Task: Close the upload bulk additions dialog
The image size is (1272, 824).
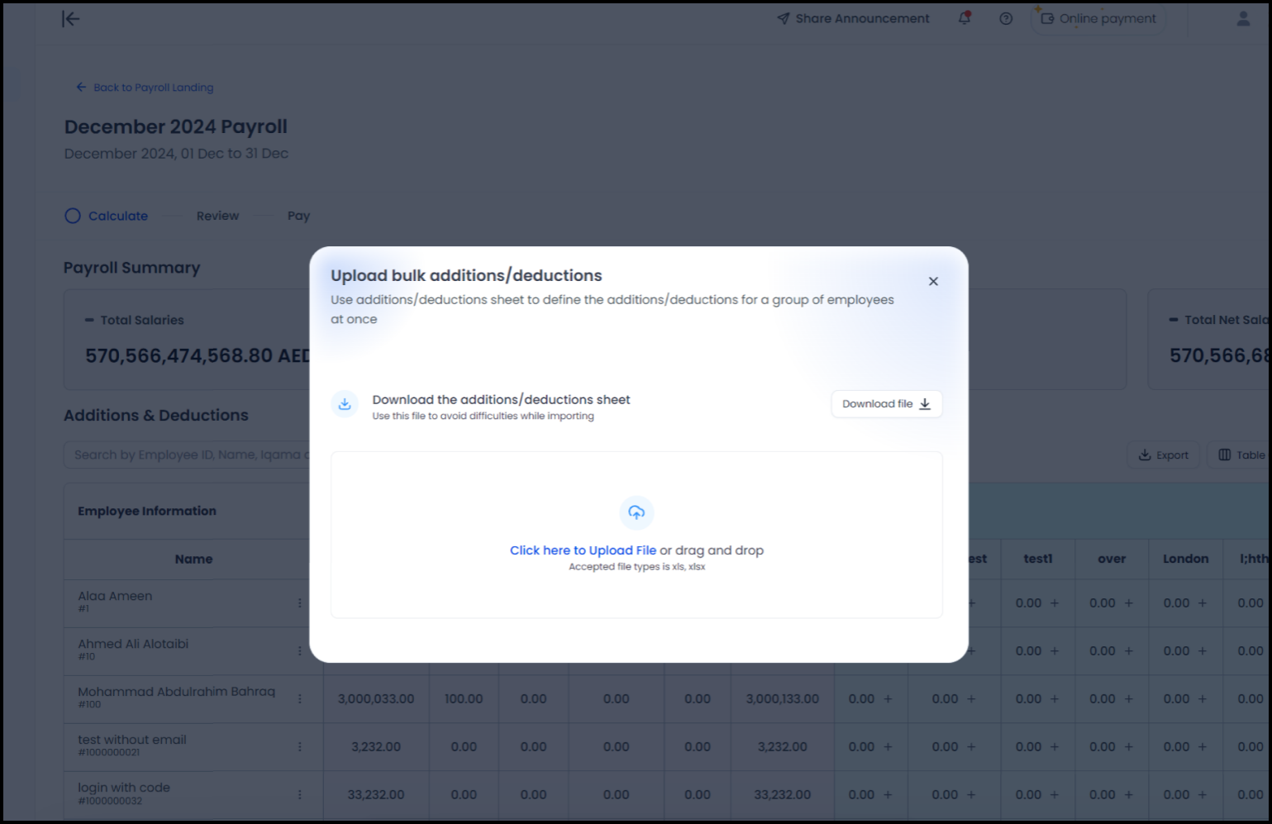Action: 933,281
